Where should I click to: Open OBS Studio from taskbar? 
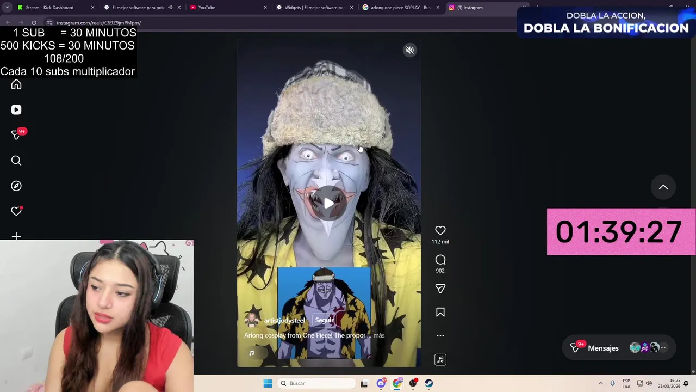click(413, 383)
